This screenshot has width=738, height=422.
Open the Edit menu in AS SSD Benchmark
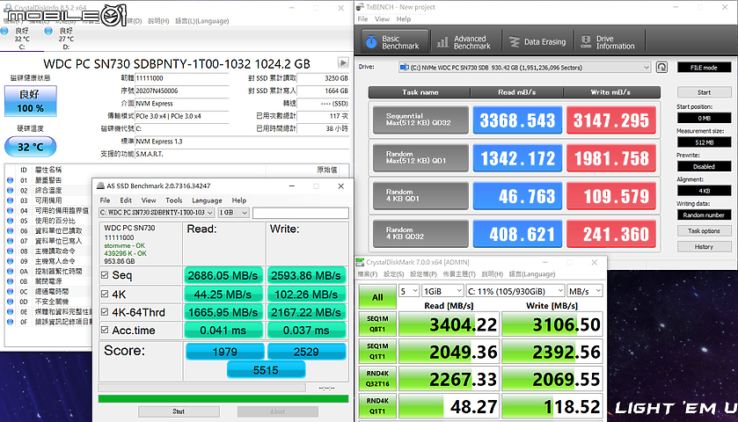coord(126,200)
